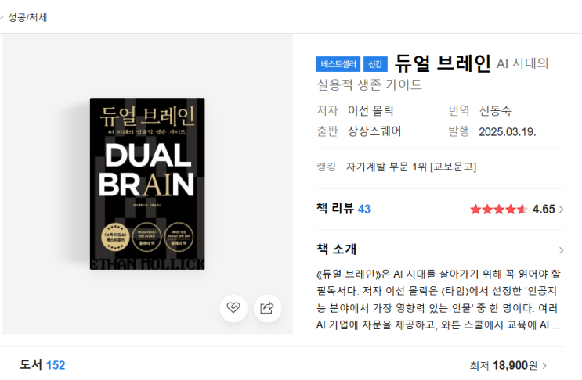
Task: Open translator 신동숙 link
Action: (495, 110)
